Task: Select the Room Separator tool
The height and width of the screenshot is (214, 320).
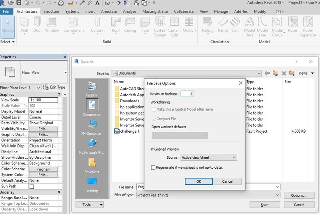Action: coord(308,27)
